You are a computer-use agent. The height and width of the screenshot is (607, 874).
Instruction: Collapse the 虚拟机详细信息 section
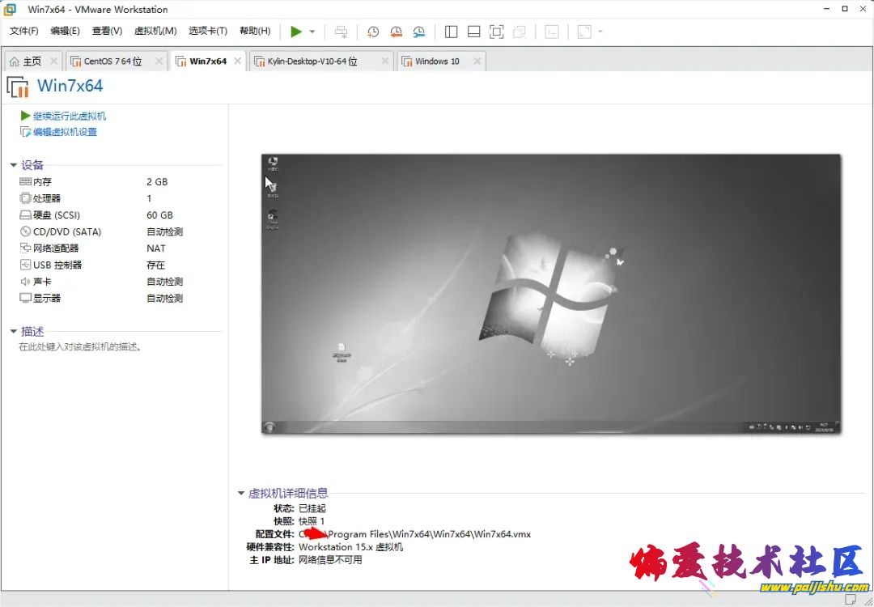point(240,493)
